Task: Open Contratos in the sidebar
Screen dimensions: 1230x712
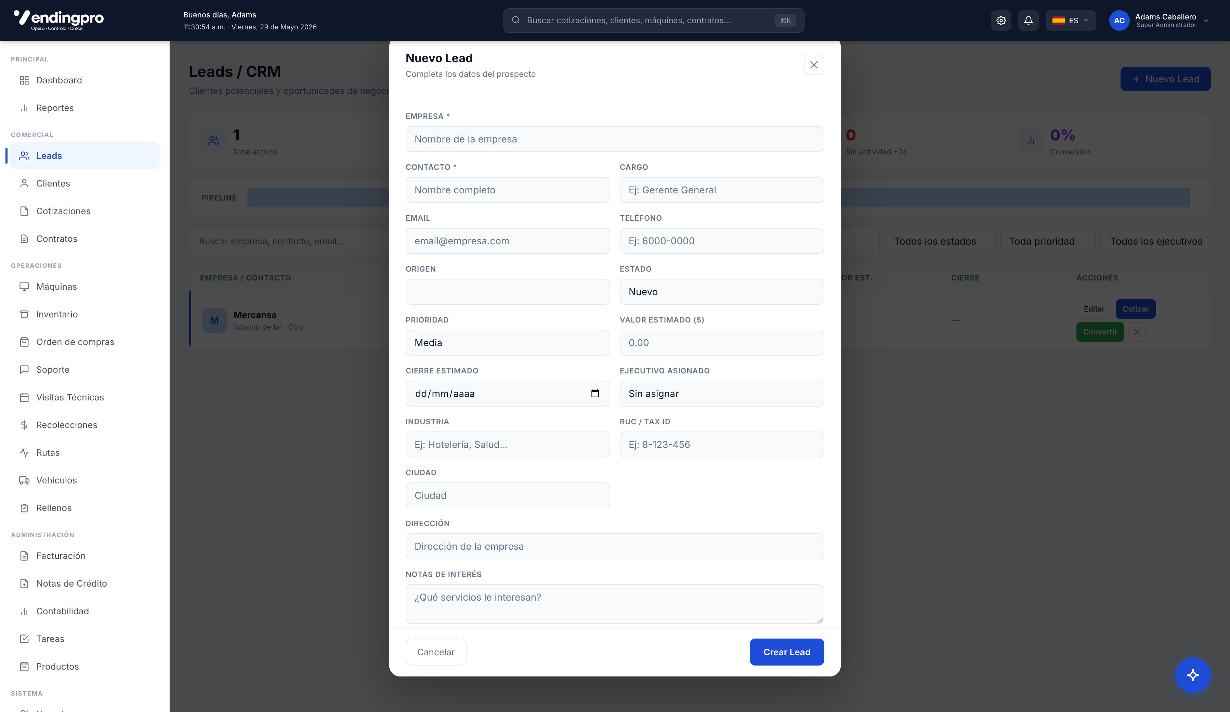Action: (84, 238)
